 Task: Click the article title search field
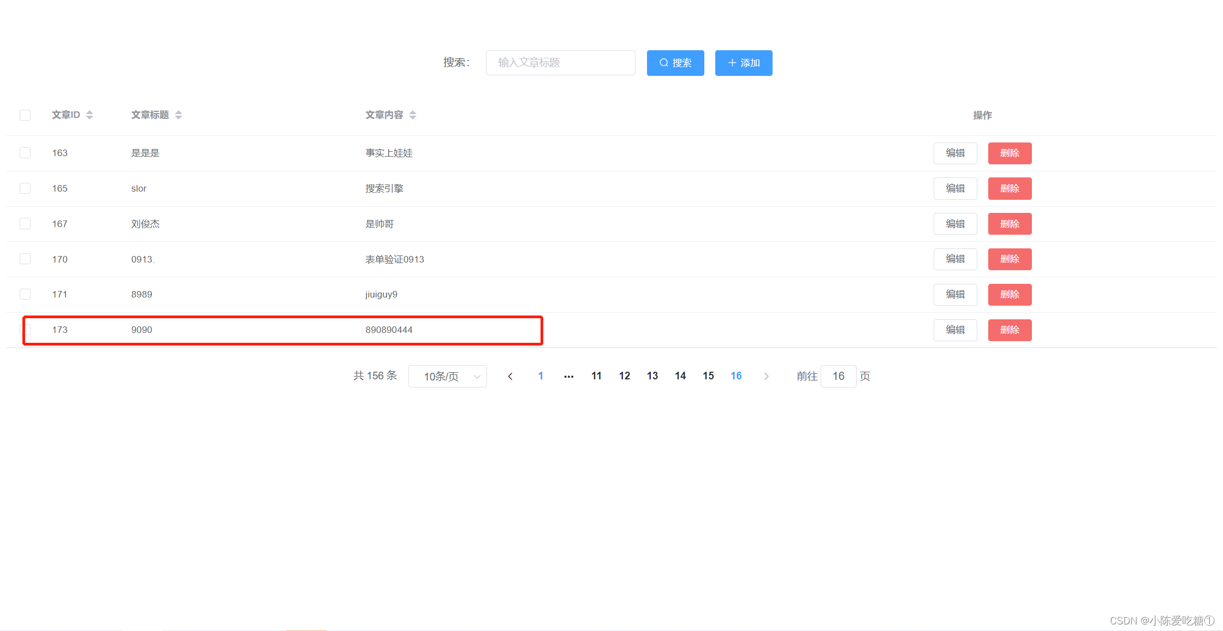coord(560,63)
